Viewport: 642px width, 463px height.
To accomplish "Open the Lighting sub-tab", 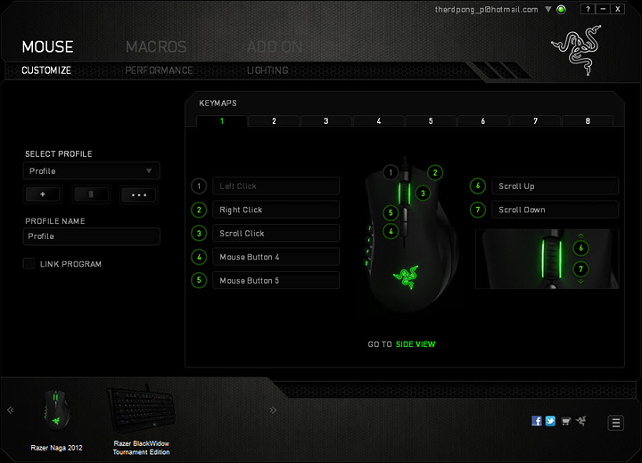I will pos(267,70).
